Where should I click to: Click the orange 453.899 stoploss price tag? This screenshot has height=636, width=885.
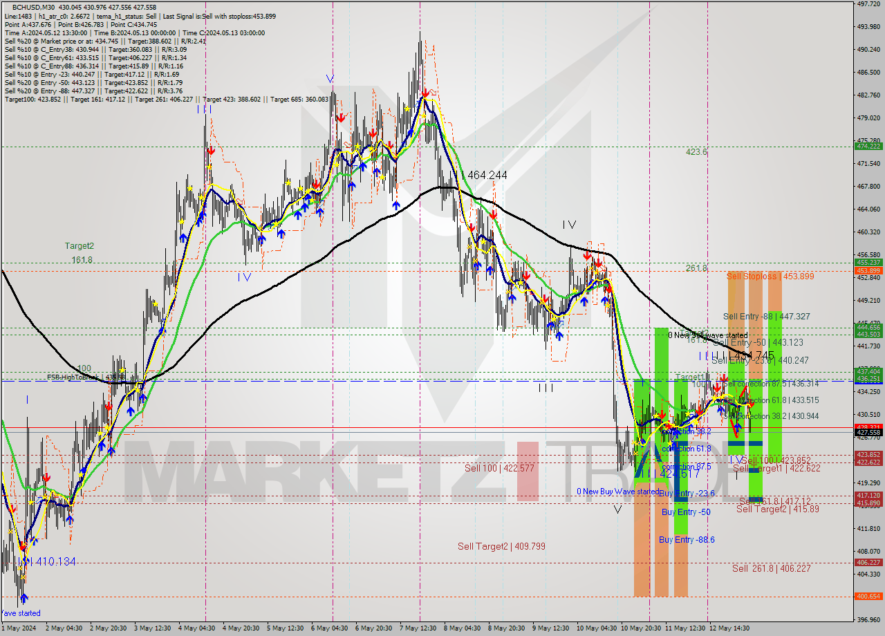868,271
